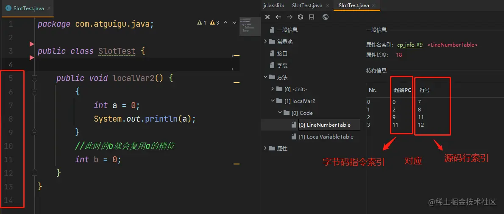Collapse the [0] Code node arrow
Screen dimensions: 504x214
(280, 113)
